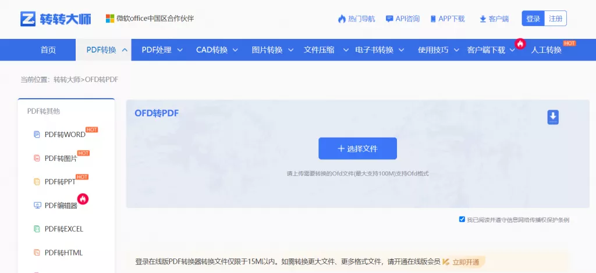Select PDF转HTML in the sidebar
Image resolution: width=596 pixels, height=273 pixels.
[63, 253]
